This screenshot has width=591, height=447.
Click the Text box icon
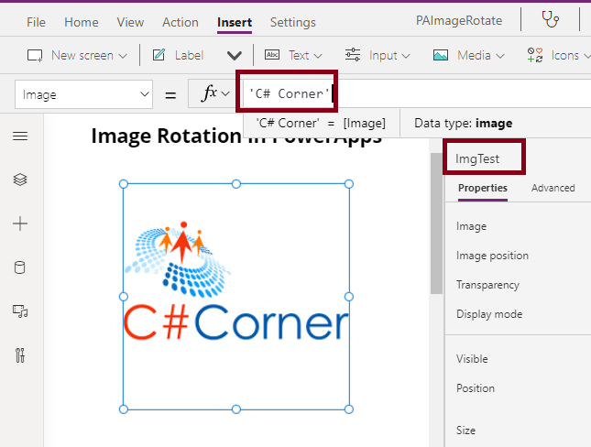point(272,55)
